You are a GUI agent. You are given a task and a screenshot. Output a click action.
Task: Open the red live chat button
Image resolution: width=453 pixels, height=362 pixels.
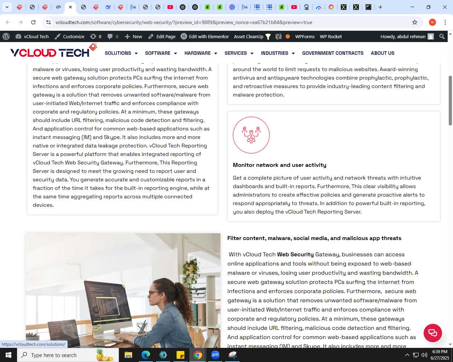click(x=433, y=333)
